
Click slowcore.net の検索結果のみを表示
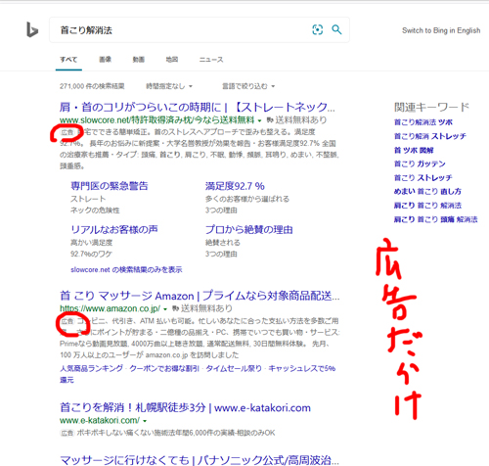pos(126,269)
